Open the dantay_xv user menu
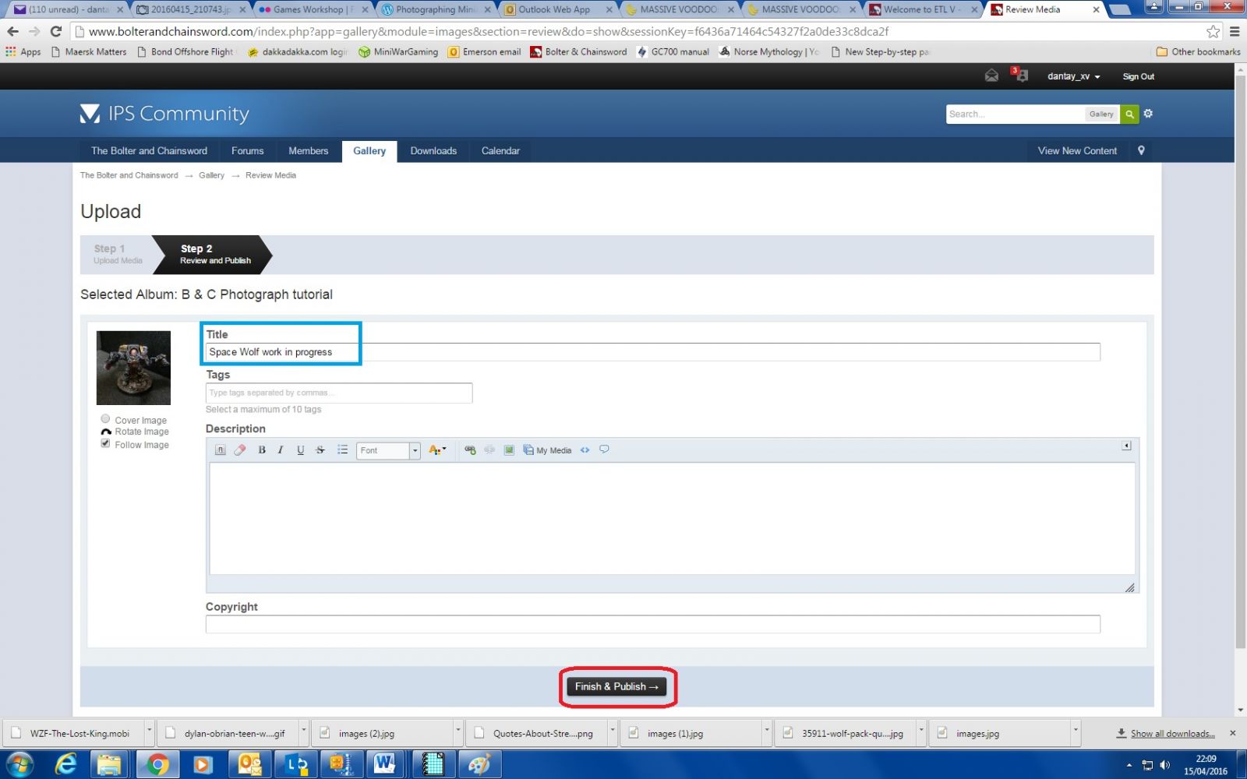 click(1073, 76)
